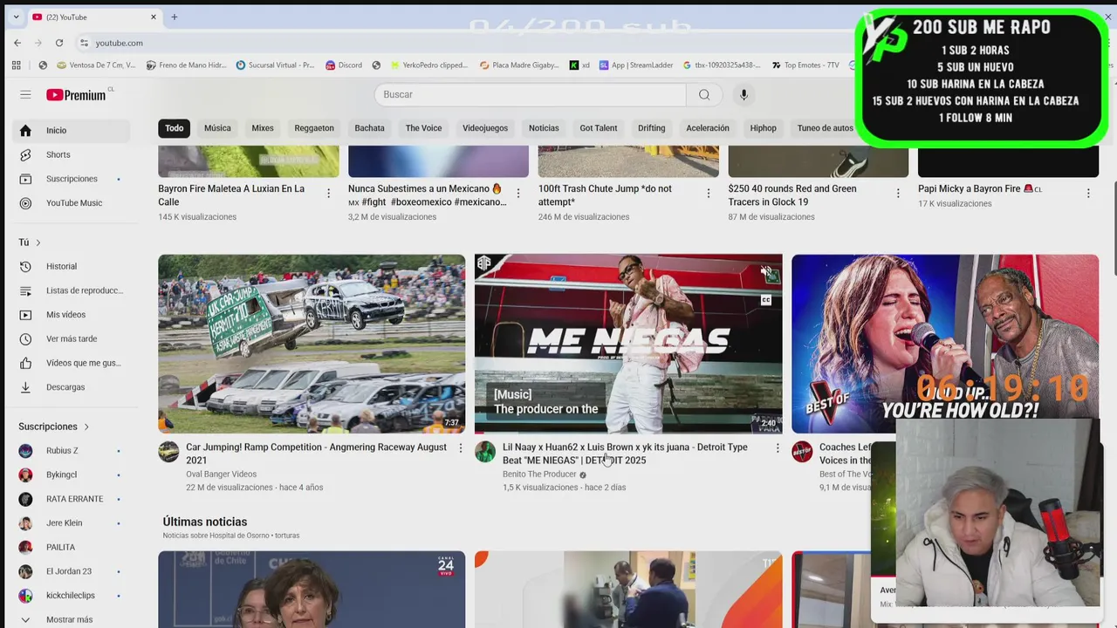Open Videos que me gustan

coord(72,363)
